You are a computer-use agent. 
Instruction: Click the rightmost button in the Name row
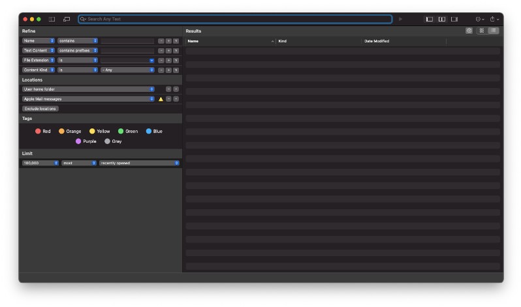coord(176,41)
